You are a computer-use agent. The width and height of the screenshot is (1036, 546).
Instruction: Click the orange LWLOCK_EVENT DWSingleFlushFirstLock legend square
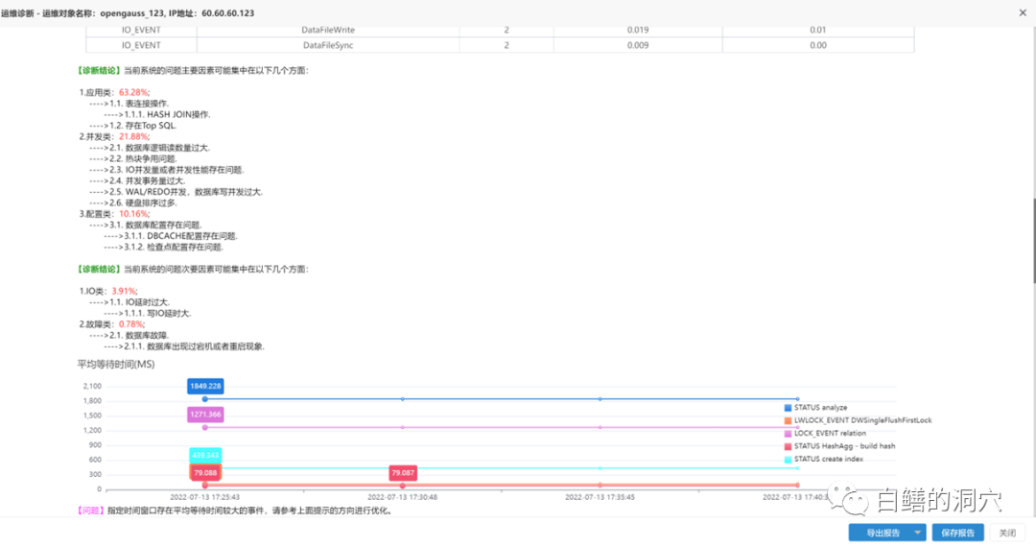coord(788,420)
